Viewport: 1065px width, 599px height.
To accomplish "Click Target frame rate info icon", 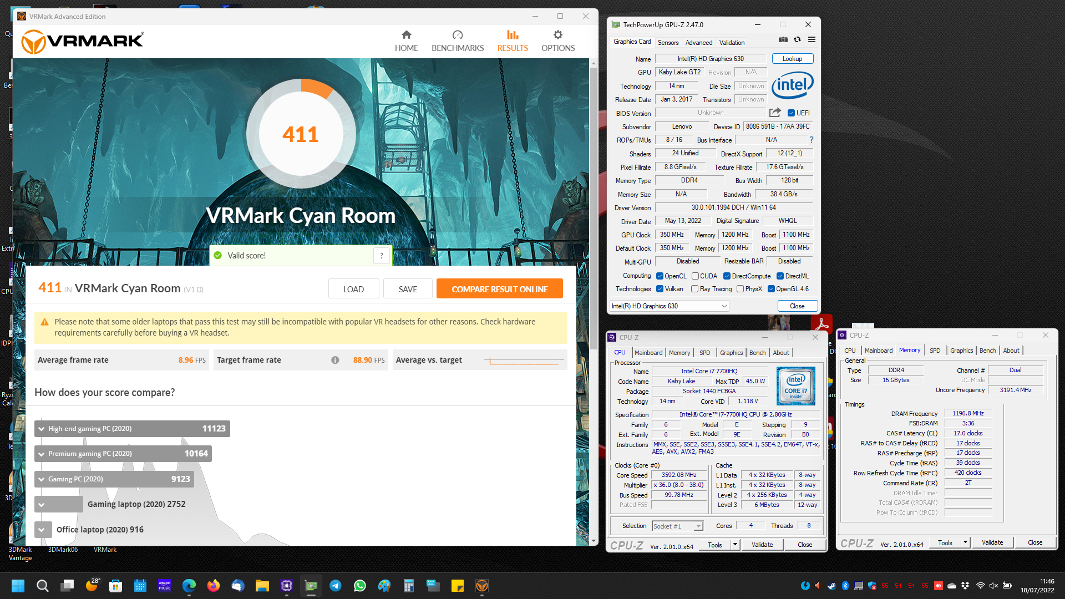I will [x=335, y=360].
